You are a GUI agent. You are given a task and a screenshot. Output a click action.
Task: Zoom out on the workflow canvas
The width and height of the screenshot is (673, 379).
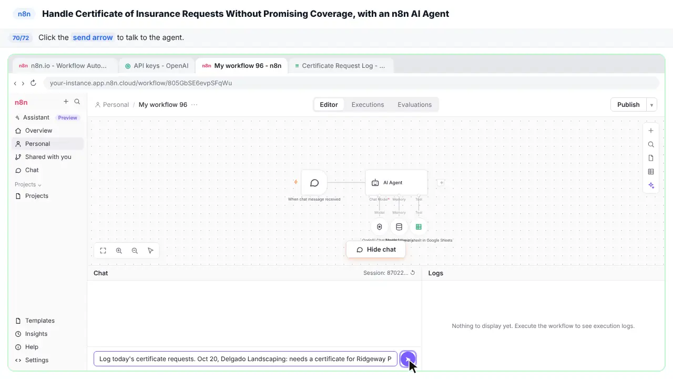(135, 251)
